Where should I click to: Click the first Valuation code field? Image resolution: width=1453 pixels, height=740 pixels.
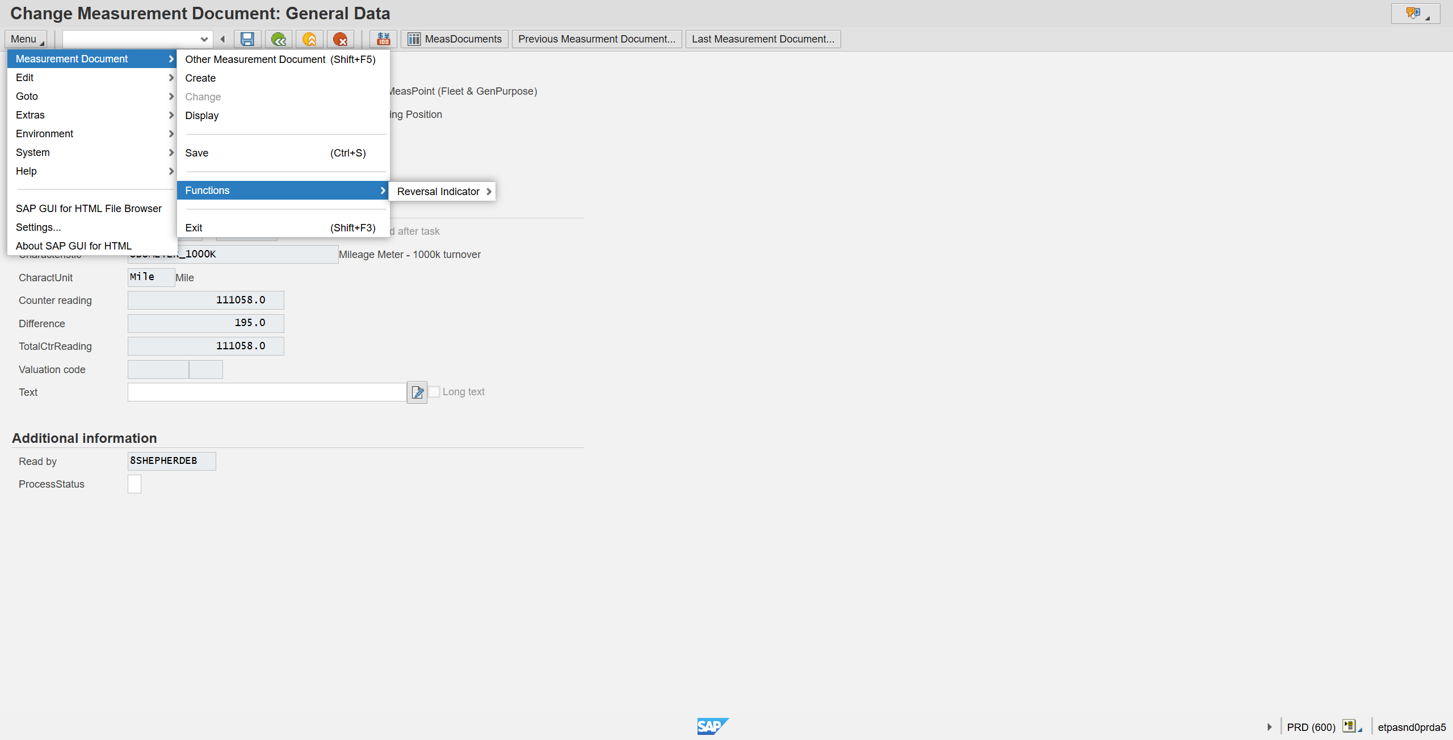coord(158,369)
